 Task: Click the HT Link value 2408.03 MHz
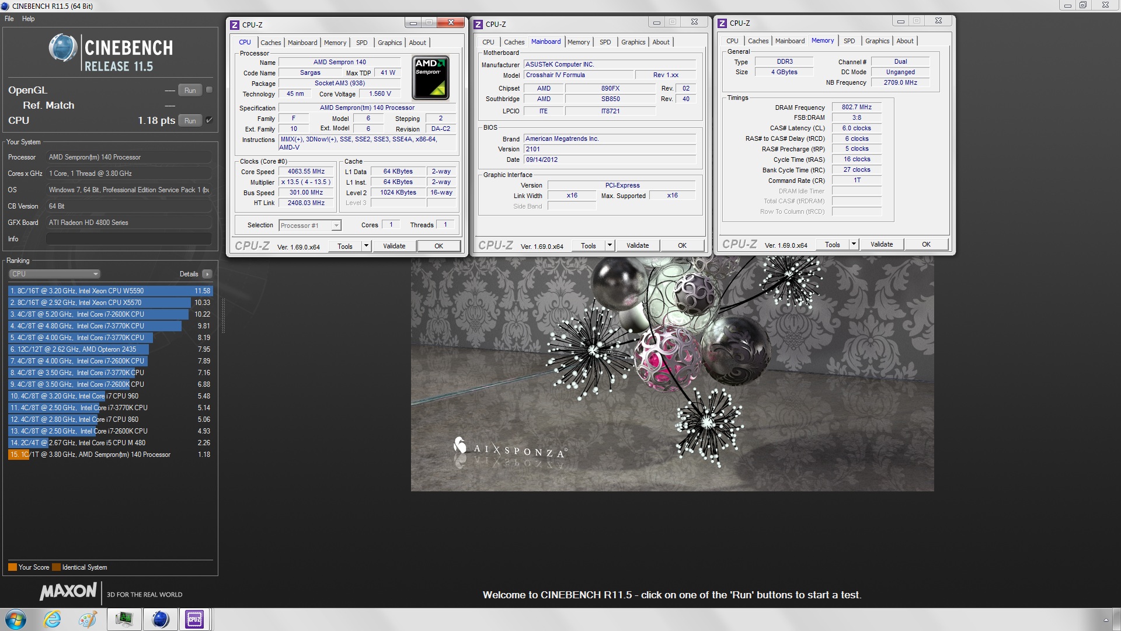pos(306,203)
